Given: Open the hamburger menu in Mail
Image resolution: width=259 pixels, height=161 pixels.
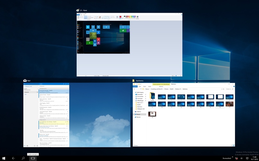Looking at the screenshot, I should coord(25,84).
